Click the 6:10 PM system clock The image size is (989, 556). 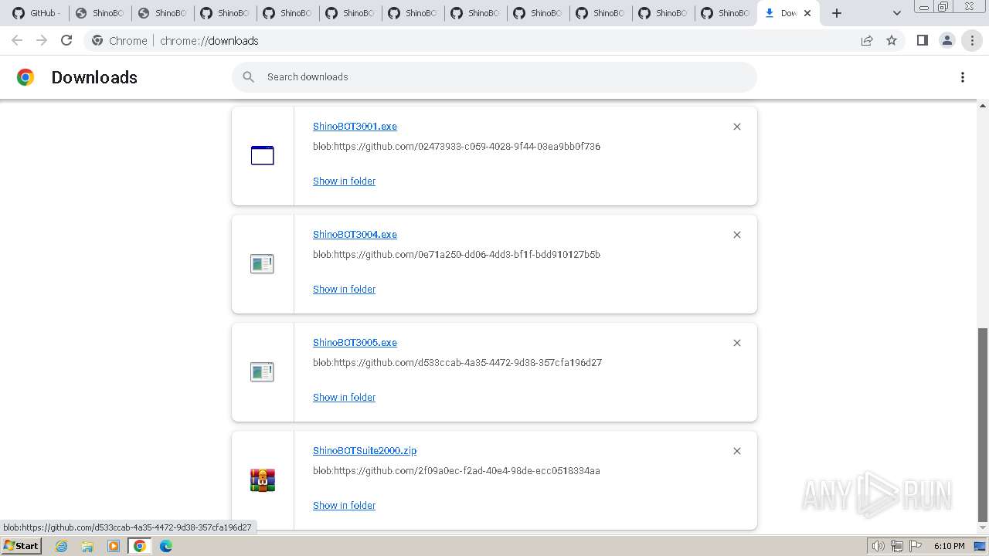(949, 546)
